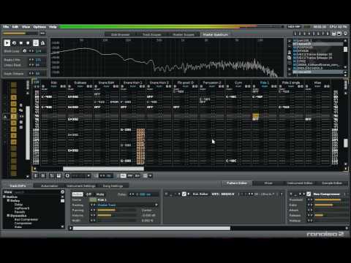Toggle the metronome triangle icon
The image size is (351, 263).
click(x=42, y=43)
